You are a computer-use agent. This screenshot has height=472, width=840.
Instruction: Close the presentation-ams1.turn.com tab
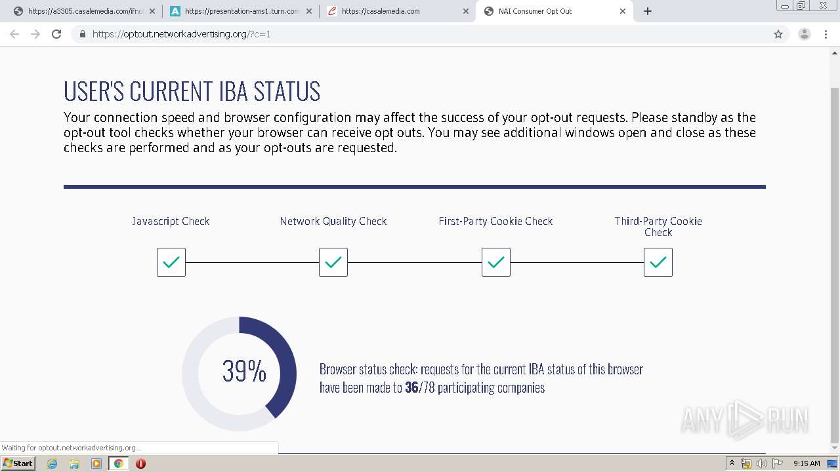[x=309, y=11]
